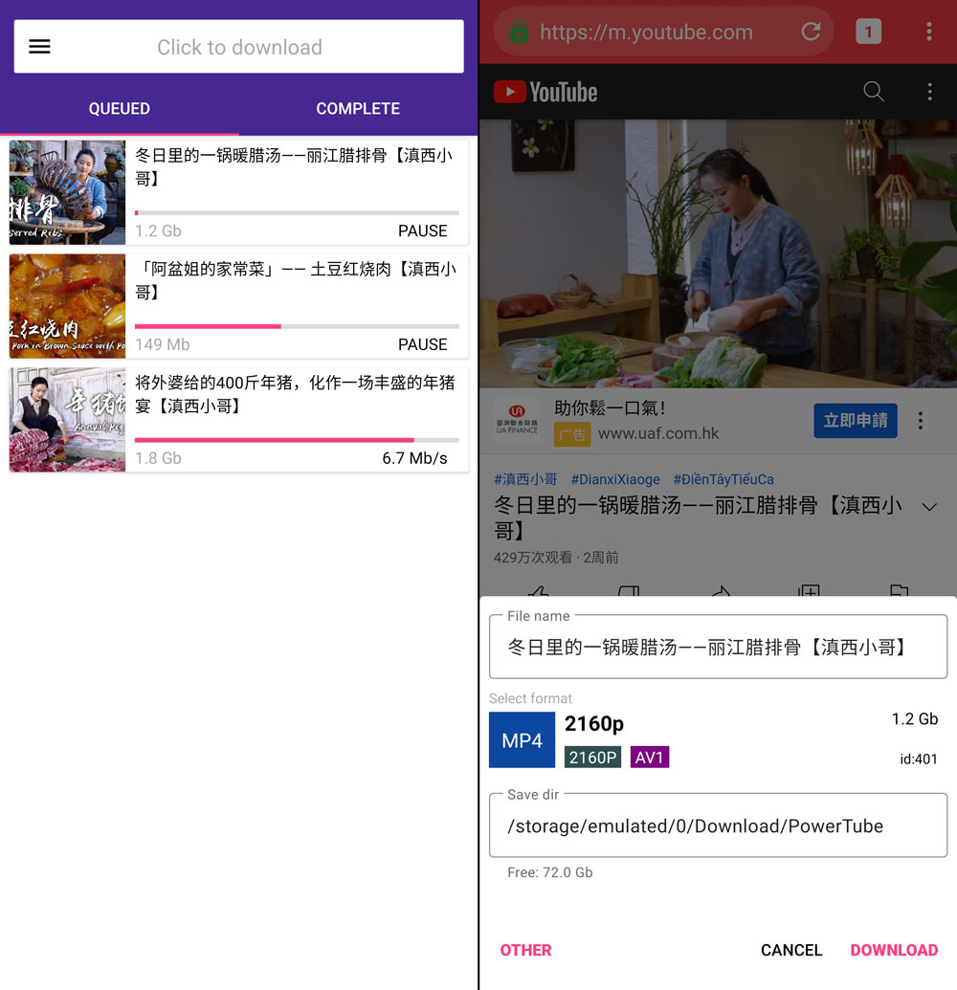957x990 pixels.
Task: Click the 'Free: 72.0 Gb' text
Action: (x=549, y=872)
